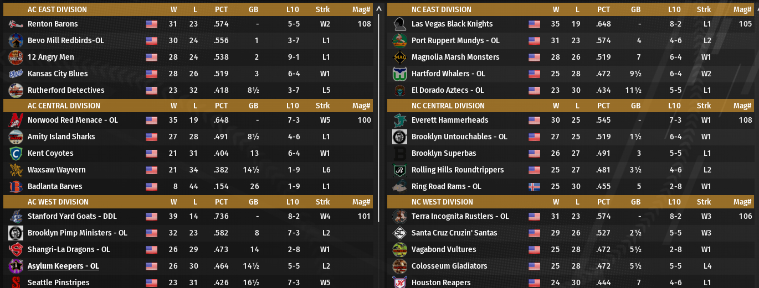Sort NC East Division by GB column

pyautogui.click(x=635, y=9)
